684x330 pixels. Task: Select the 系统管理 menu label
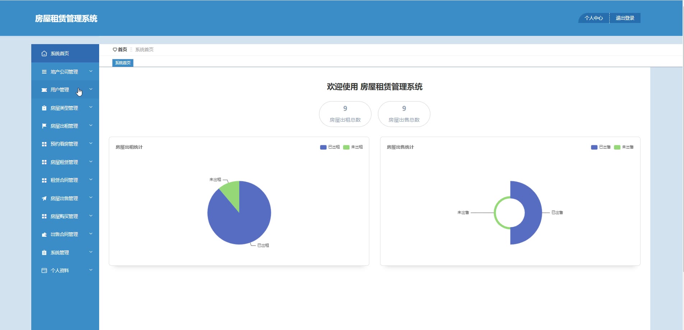(x=60, y=253)
